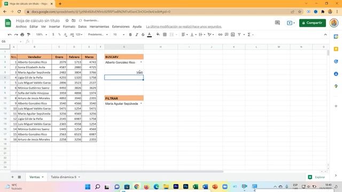Screen dimensions: 342x192
Task: Apply percent format icon
Action: click(59, 35)
